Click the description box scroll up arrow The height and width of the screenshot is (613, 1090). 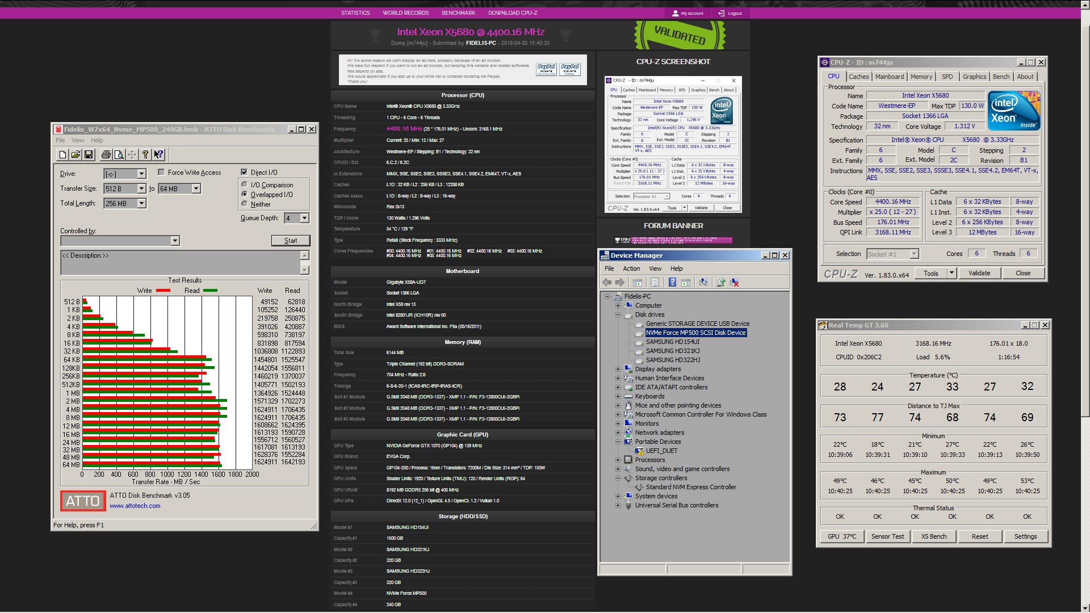click(x=305, y=255)
